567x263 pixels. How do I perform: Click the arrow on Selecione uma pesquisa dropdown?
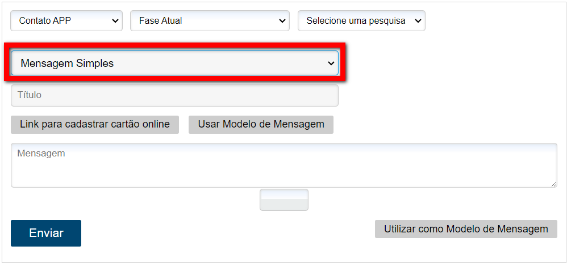418,21
